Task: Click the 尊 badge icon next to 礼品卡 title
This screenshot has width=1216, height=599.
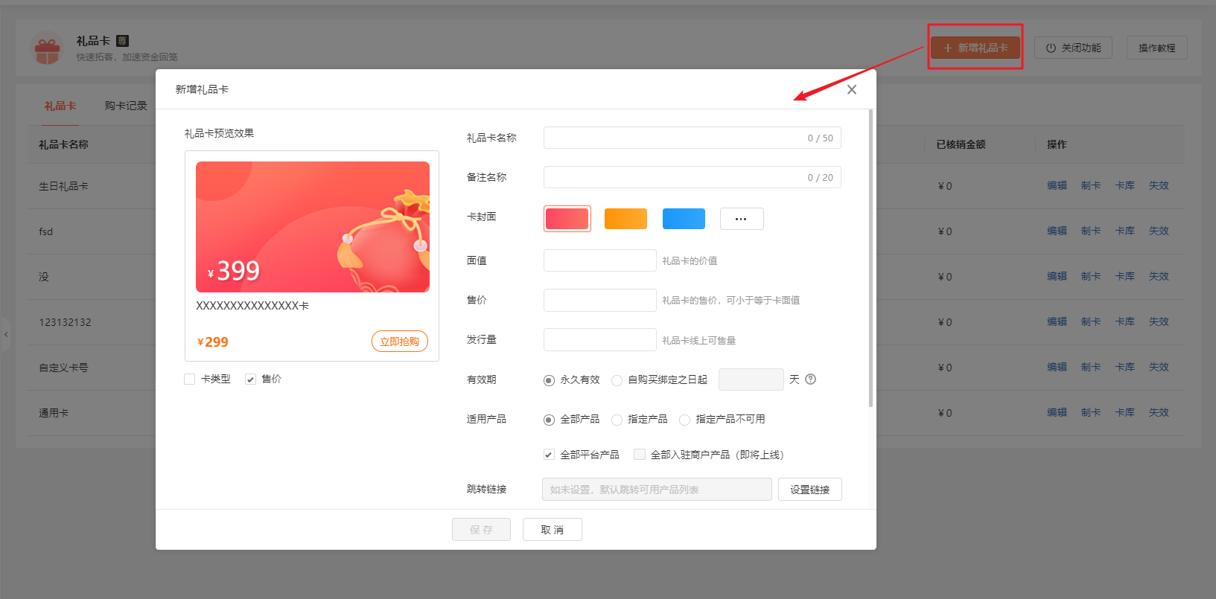Action: tap(123, 41)
